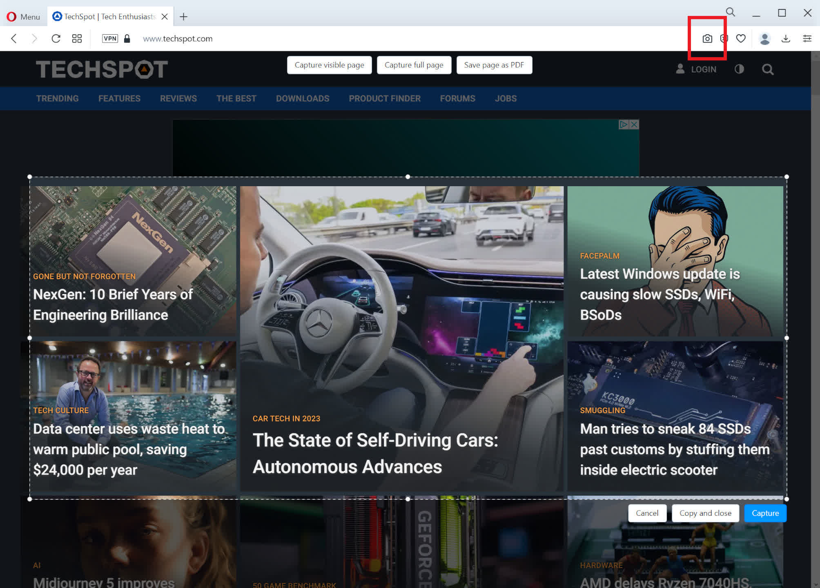Grab the right-middle selection handle
820x588 pixels.
coord(787,338)
